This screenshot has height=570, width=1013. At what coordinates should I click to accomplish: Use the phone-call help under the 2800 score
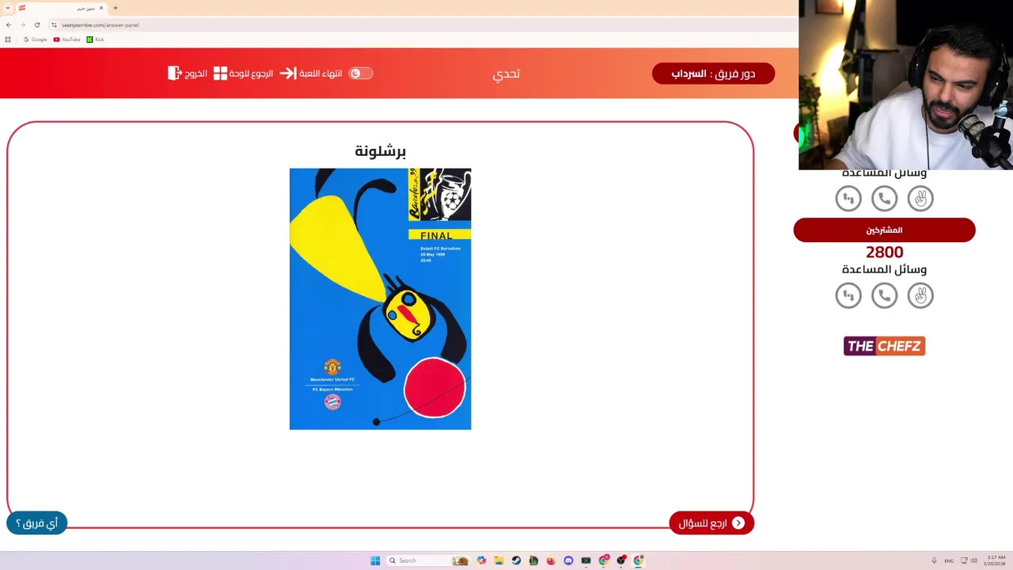click(884, 295)
